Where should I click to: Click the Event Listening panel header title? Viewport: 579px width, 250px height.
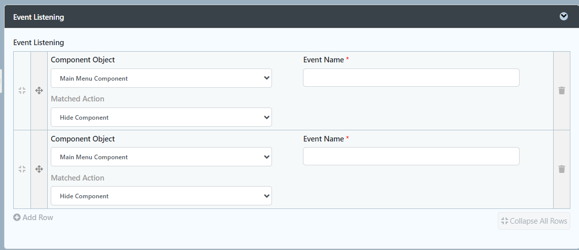point(39,17)
